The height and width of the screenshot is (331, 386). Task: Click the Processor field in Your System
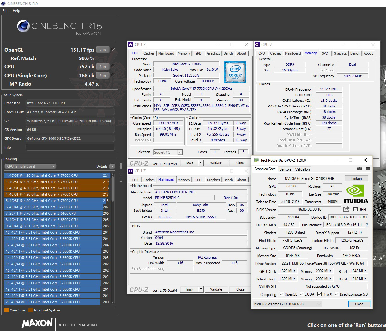pos(70,103)
